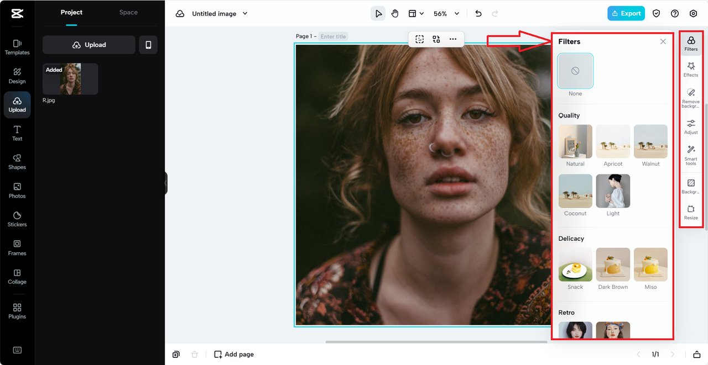Image resolution: width=708 pixels, height=365 pixels.
Task: Click the Add page button
Action: click(234, 355)
